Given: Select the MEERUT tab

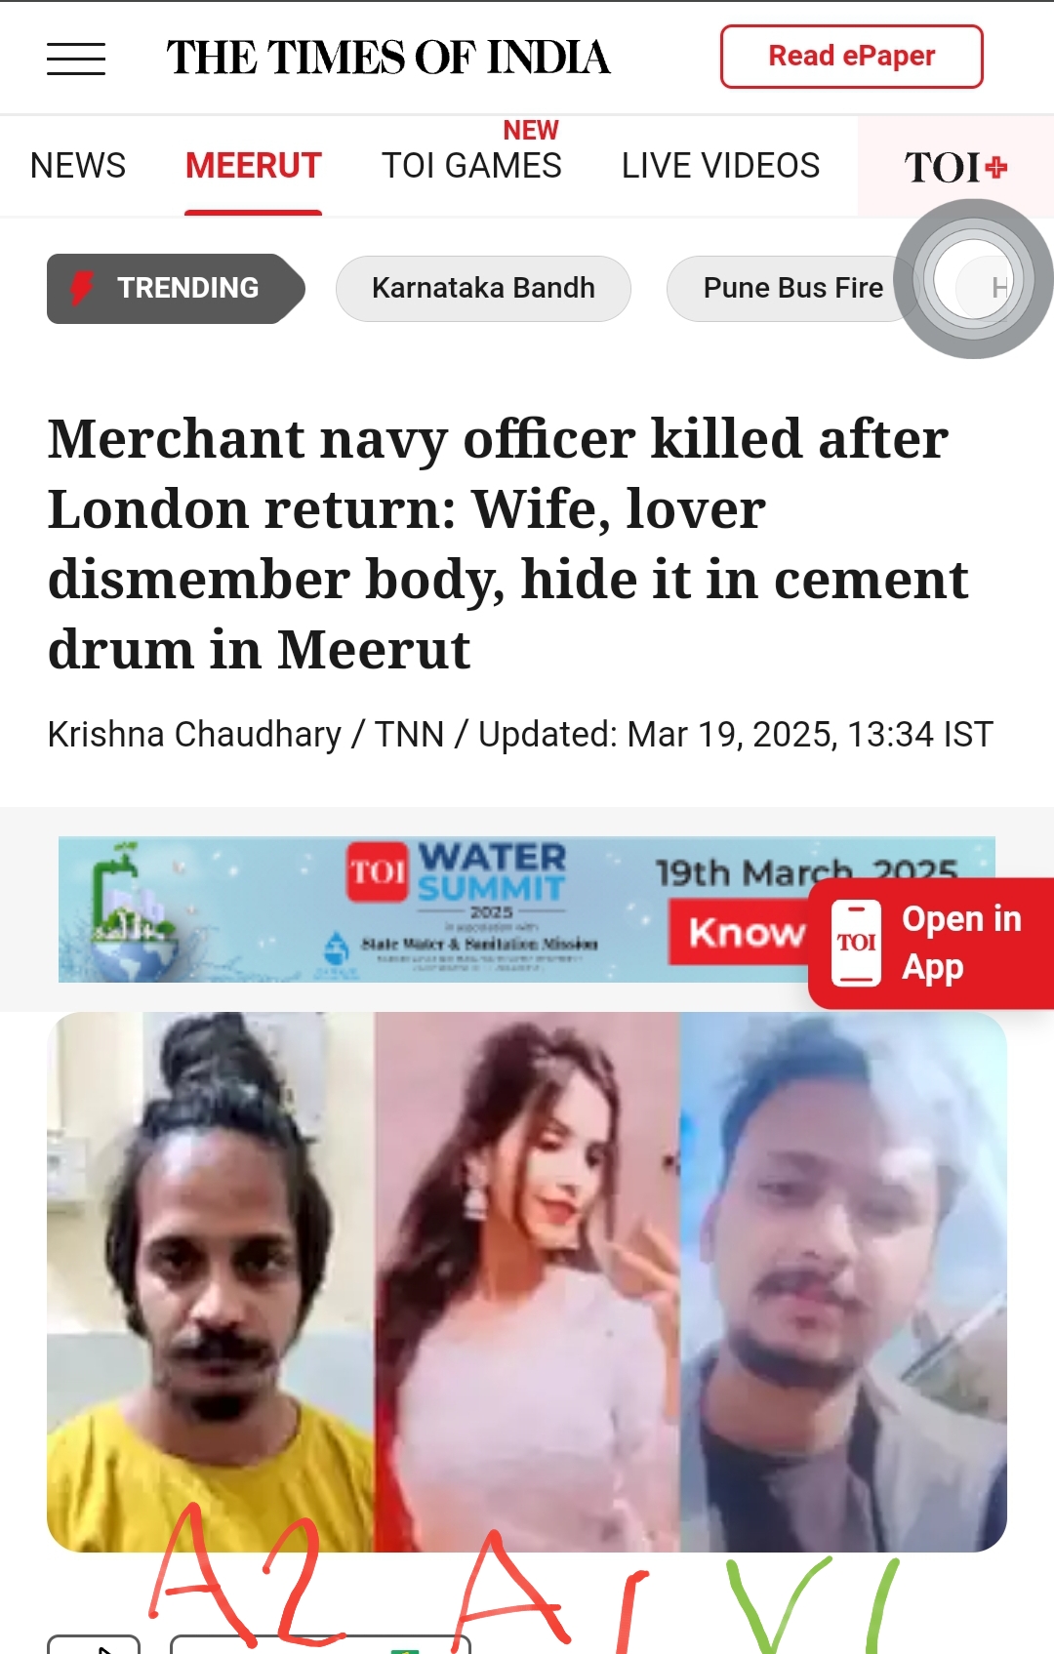Looking at the screenshot, I should (x=254, y=166).
